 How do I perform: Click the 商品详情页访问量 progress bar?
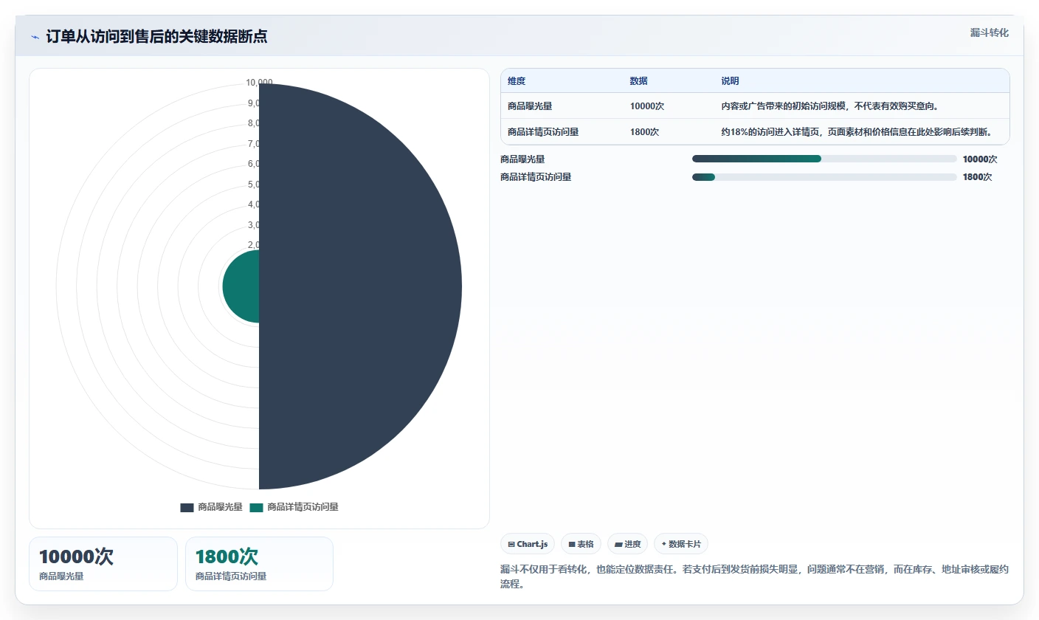[824, 177]
